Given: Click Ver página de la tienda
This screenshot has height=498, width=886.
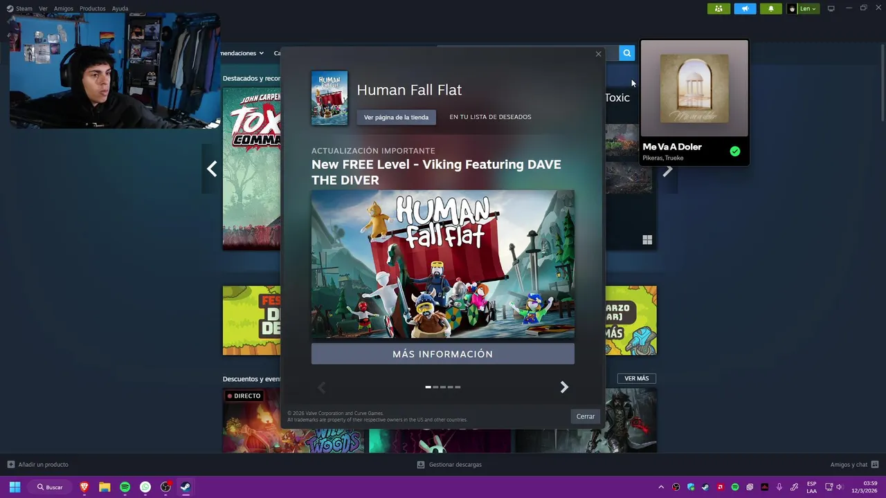Looking at the screenshot, I should point(396,117).
